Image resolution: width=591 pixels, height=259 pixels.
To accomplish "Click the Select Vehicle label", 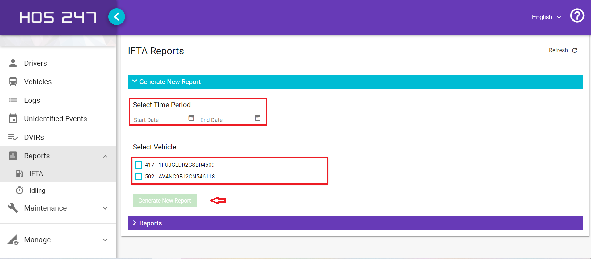I will point(155,147).
